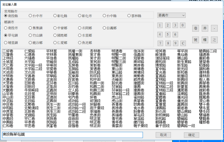224x142 pixels.
Task: Select 碧峰路 from the street list
Action: click(183, 118)
